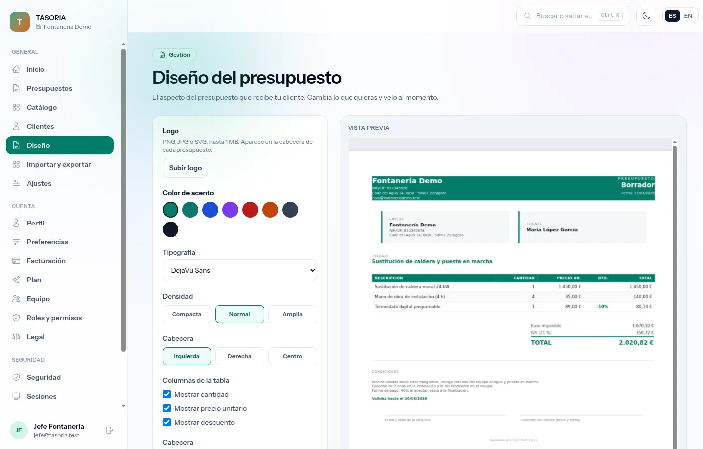Click the Facturación card icon
The image size is (703, 449).
16,261
